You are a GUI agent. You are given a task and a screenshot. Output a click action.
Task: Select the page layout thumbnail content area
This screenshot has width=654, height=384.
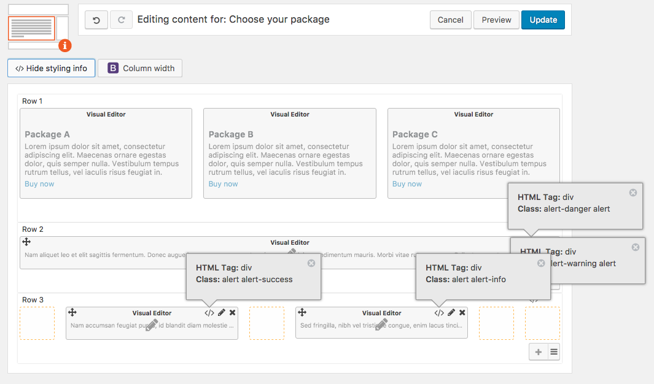click(31, 28)
